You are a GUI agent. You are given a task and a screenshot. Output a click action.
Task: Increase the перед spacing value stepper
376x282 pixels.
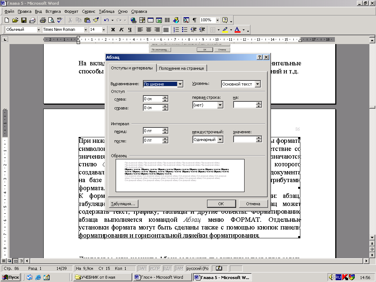pos(165,129)
